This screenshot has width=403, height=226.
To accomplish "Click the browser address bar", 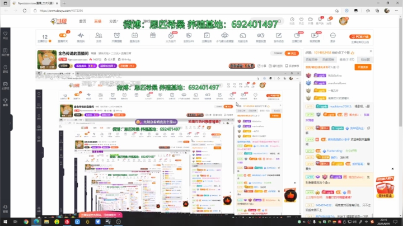I will [182, 11].
